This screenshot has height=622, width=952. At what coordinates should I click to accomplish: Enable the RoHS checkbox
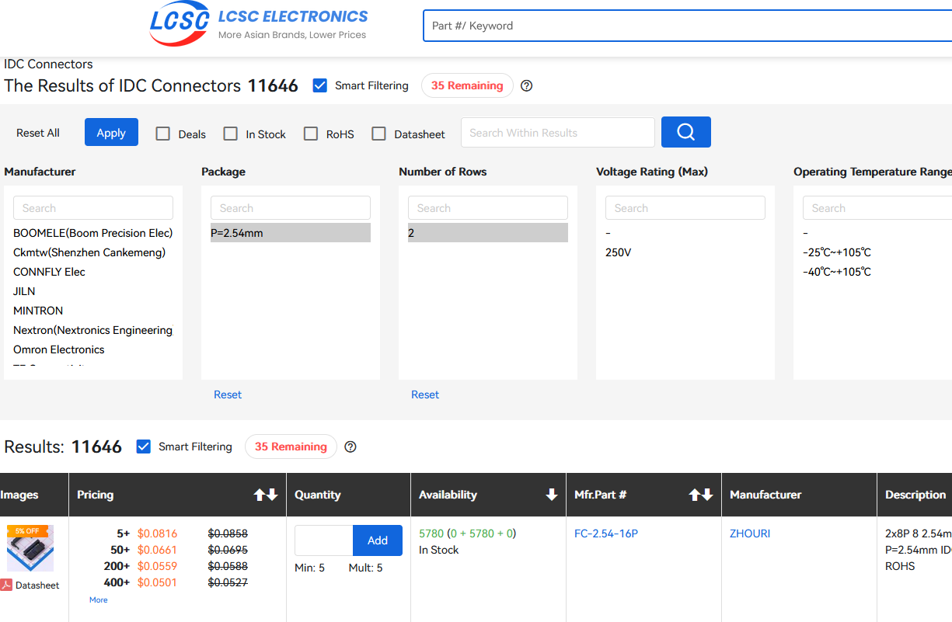311,134
